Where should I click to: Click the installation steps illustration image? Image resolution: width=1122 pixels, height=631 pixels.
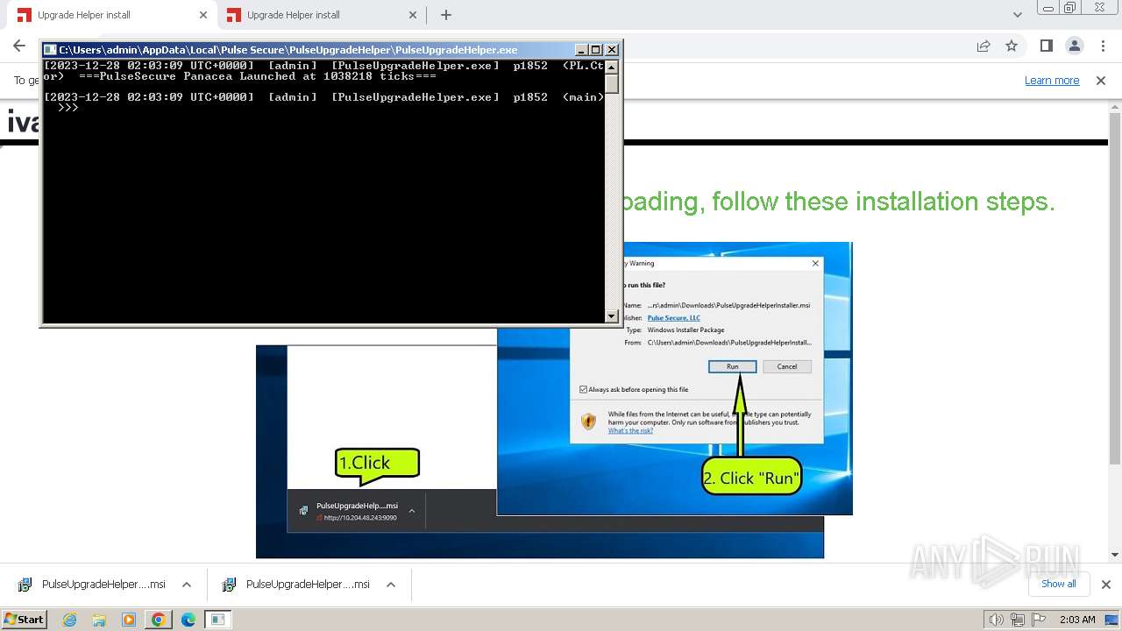click(x=554, y=400)
